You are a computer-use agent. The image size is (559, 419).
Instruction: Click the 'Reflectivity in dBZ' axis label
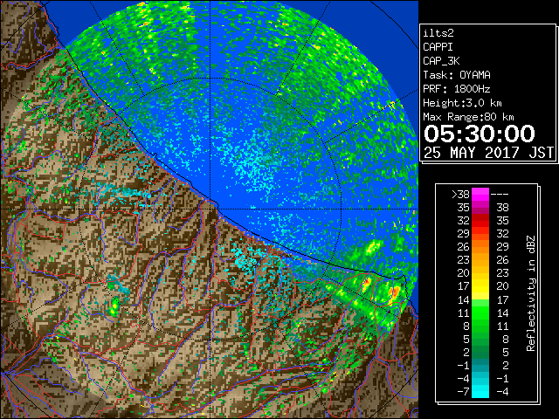531,293
